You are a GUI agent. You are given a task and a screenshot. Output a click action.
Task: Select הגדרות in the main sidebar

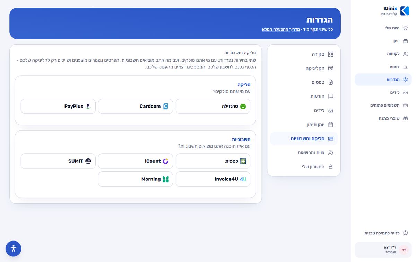point(383,79)
